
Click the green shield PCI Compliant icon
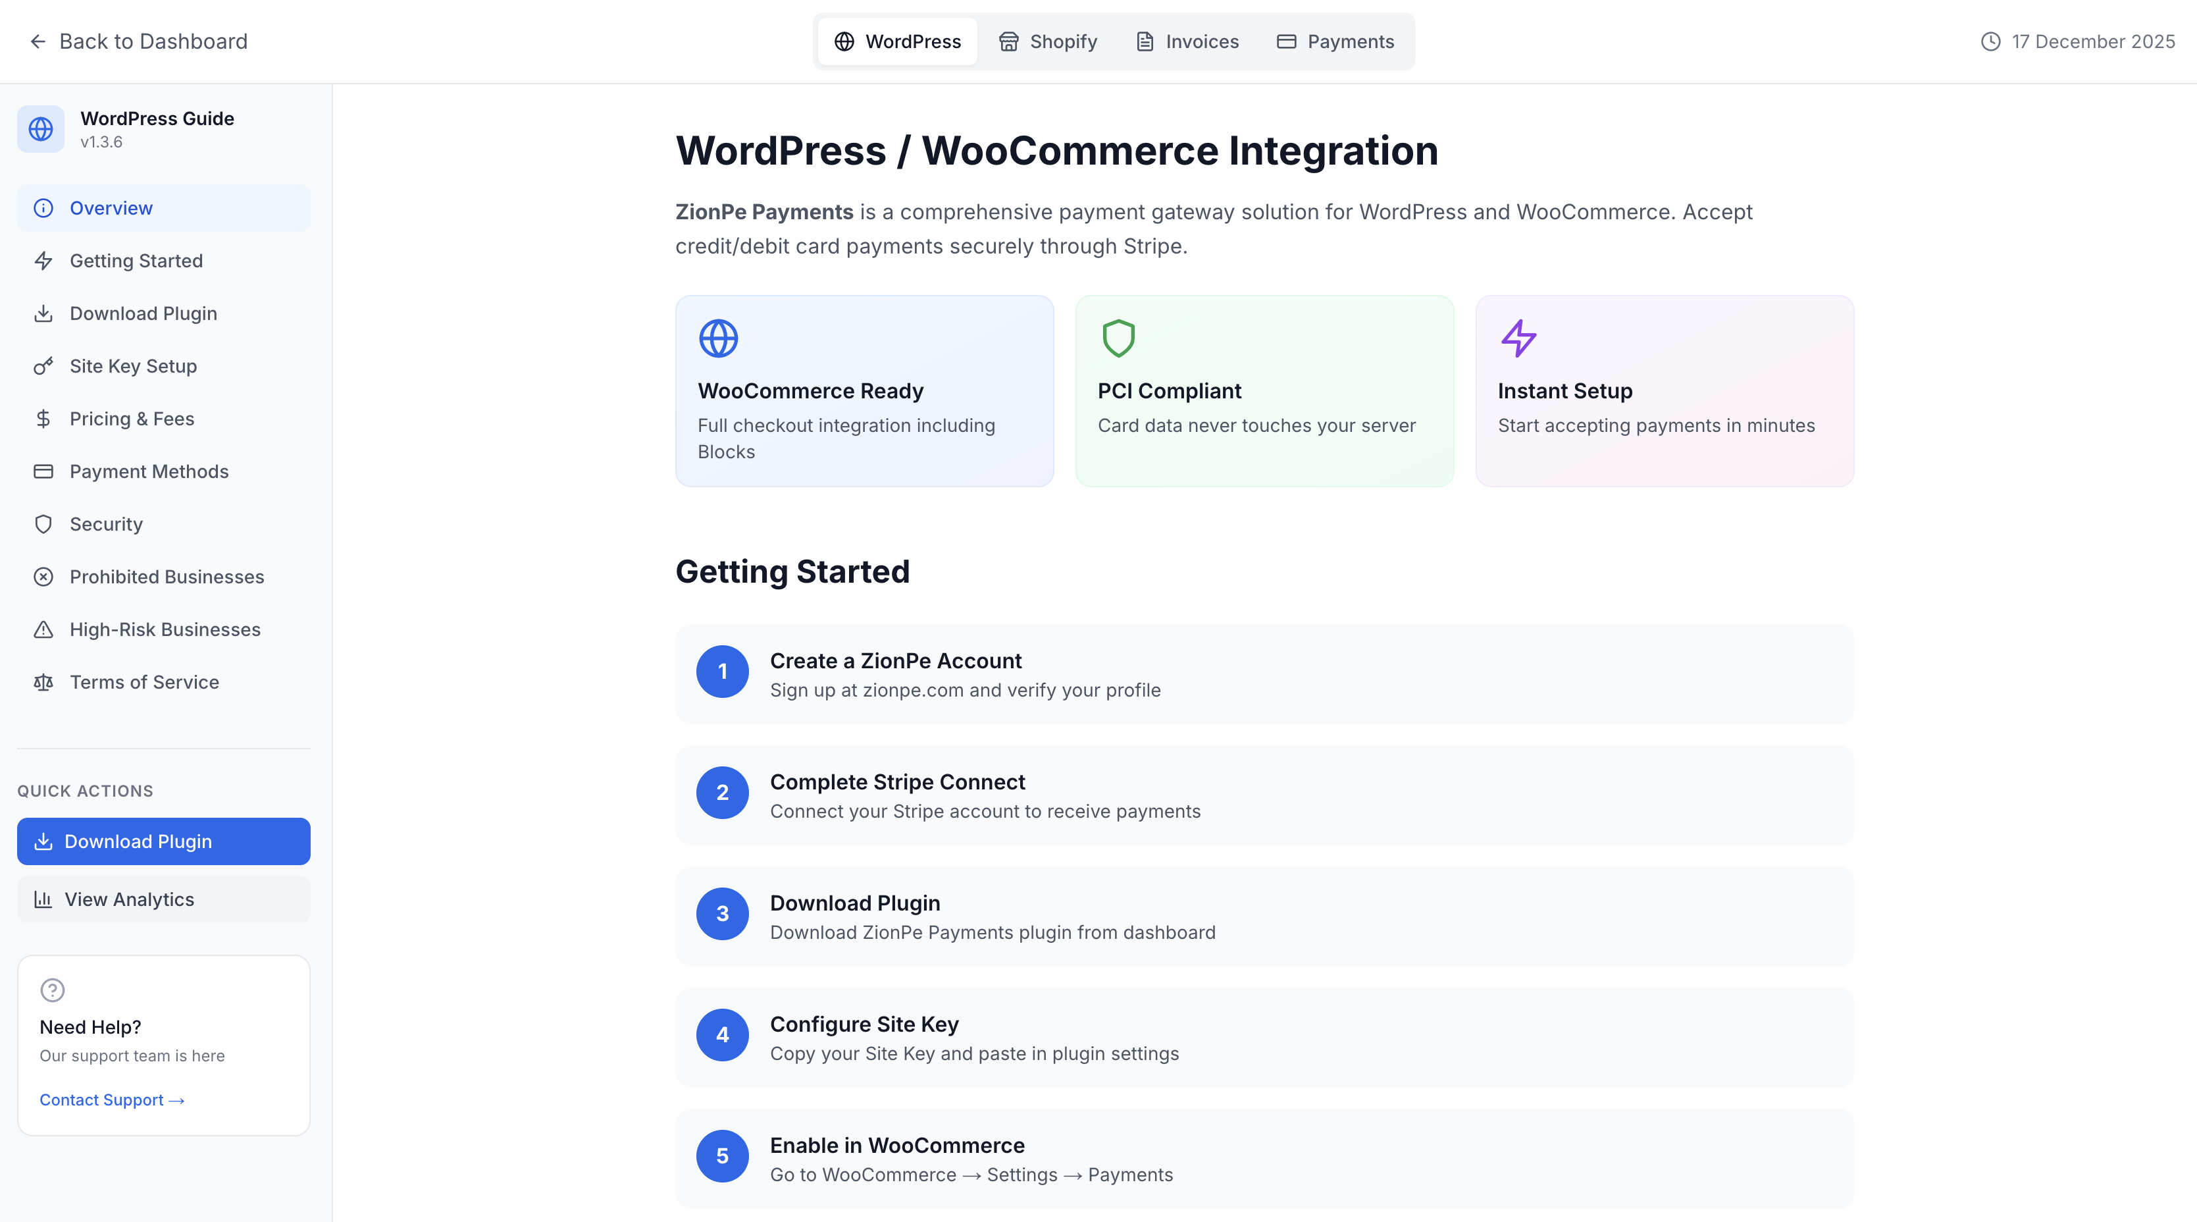point(1118,339)
